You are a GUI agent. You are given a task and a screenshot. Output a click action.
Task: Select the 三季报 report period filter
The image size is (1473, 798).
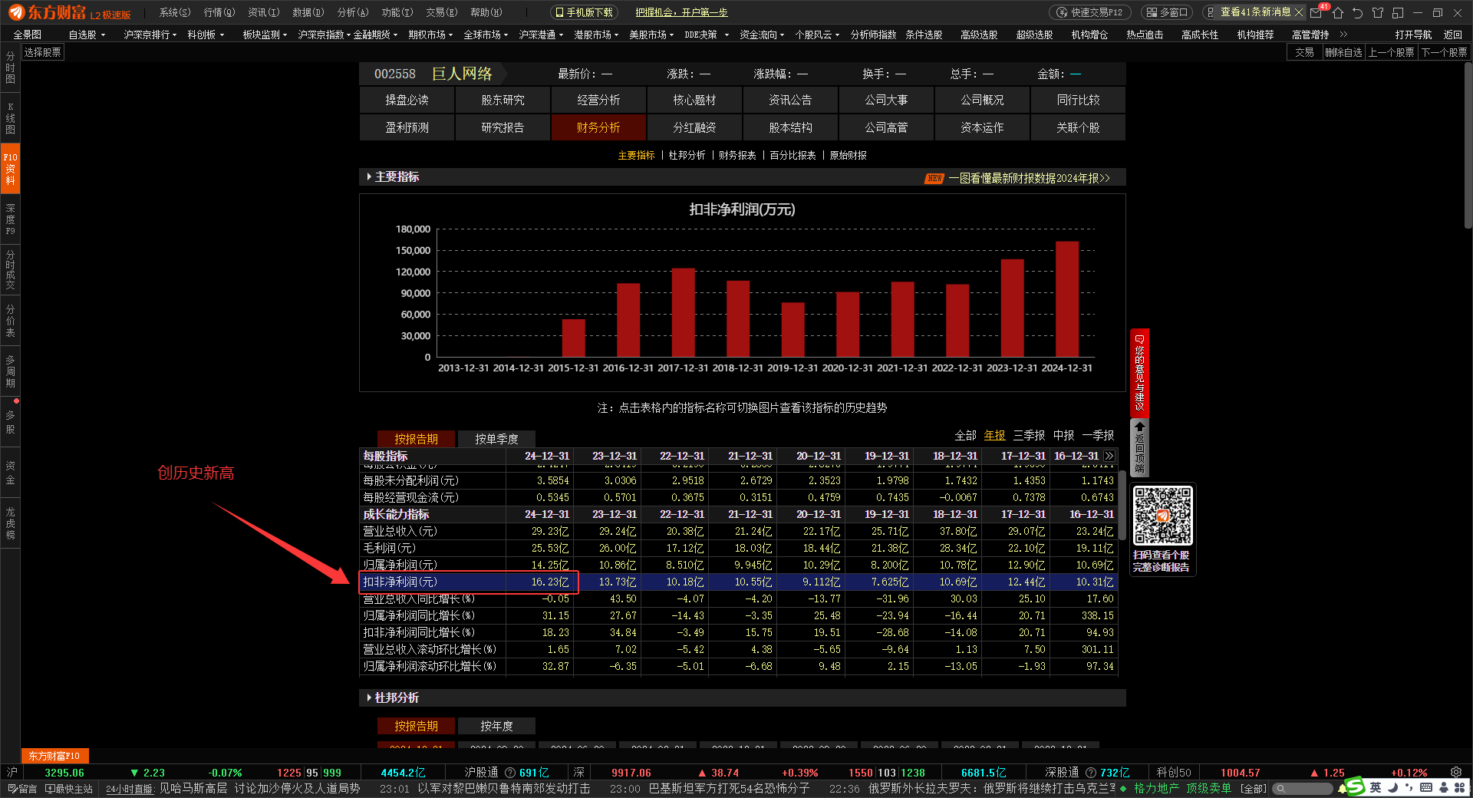[1029, 435]
